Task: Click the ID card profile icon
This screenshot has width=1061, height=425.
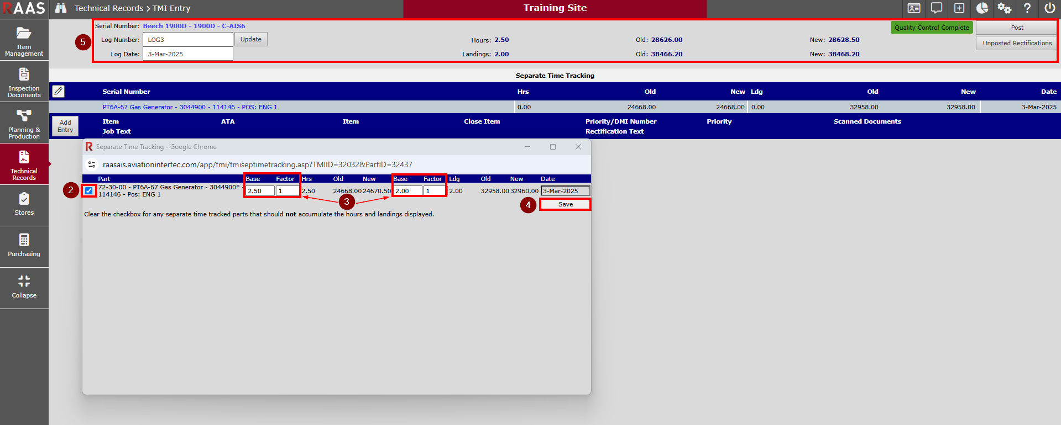Action: 914,8
